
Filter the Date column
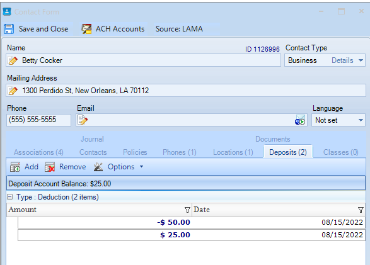tap(361, 210)
